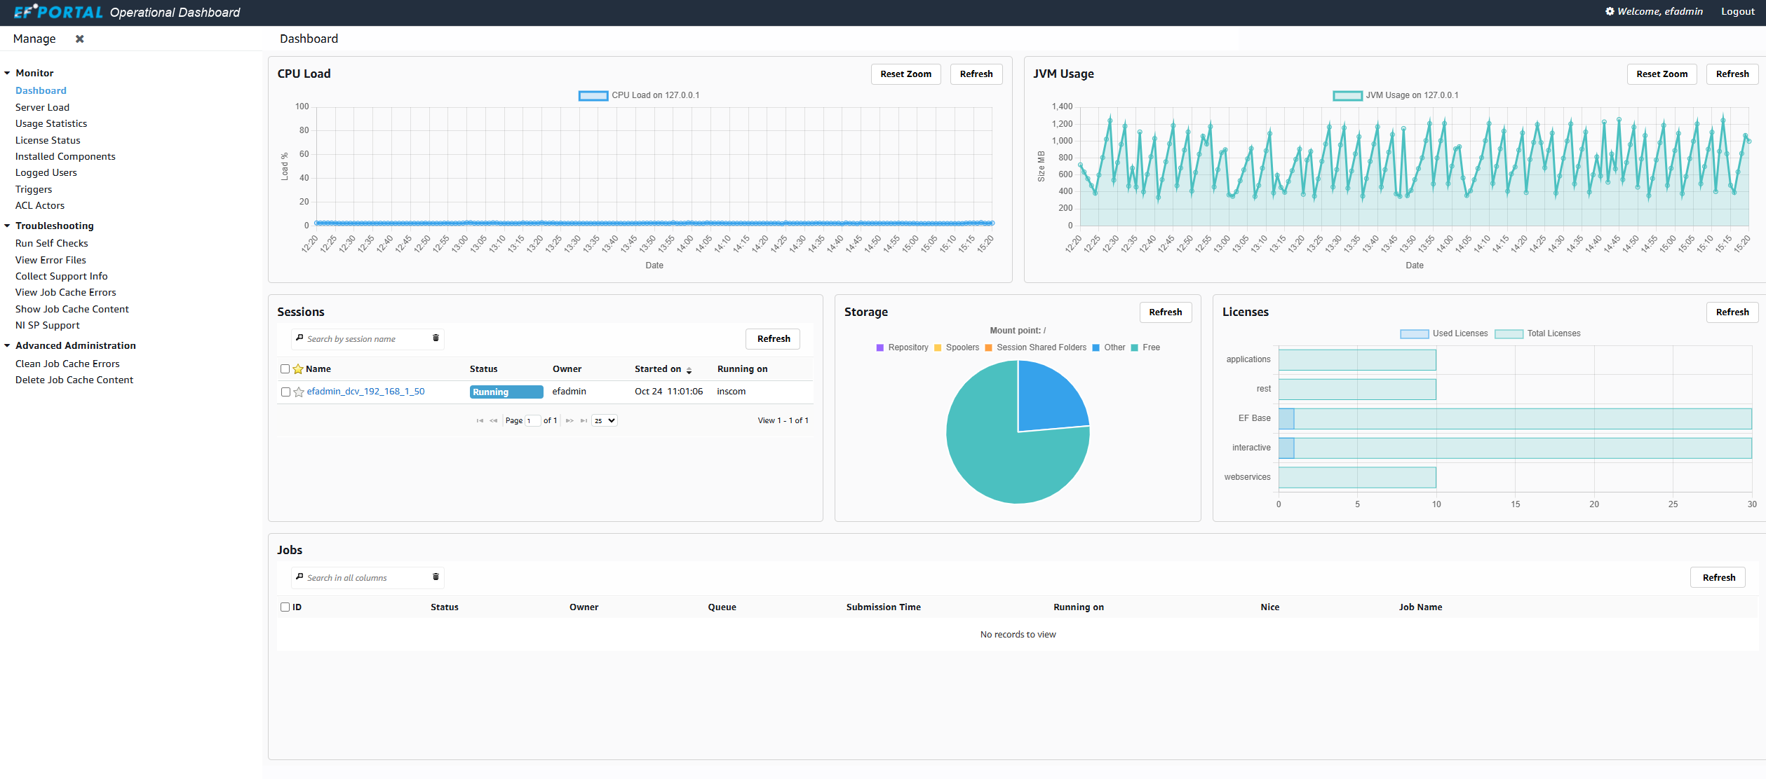The image size is (1766, 779).
Task: Click the yellow star in Sessions header
Action: pyautogui.click(x=298, y=369)
